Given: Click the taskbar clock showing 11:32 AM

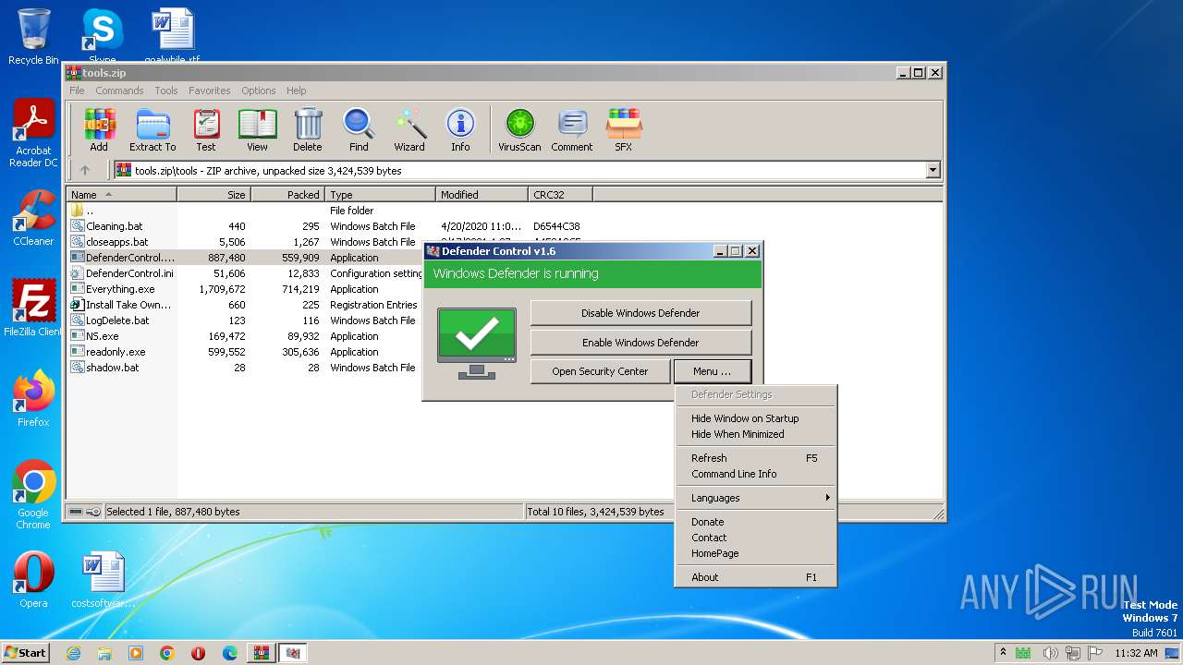Looking at the screenshot, I should [1135, 653].
